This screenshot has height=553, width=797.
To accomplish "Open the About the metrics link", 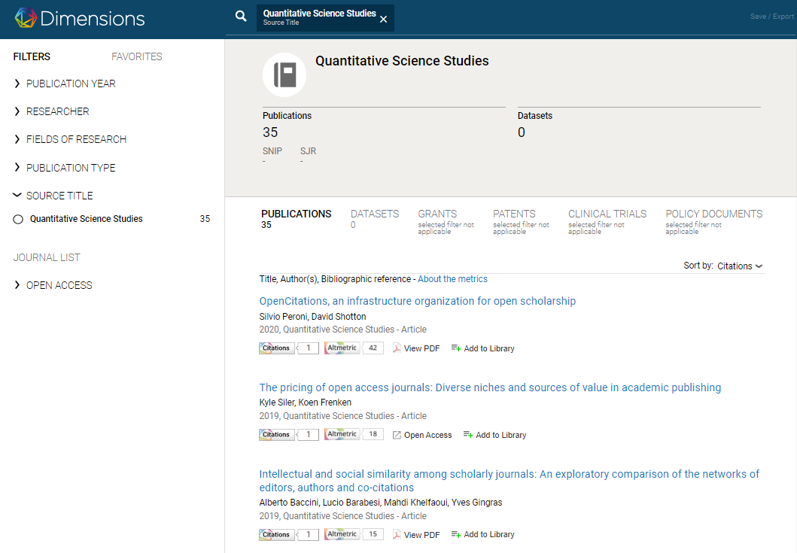I will (452, 279).
